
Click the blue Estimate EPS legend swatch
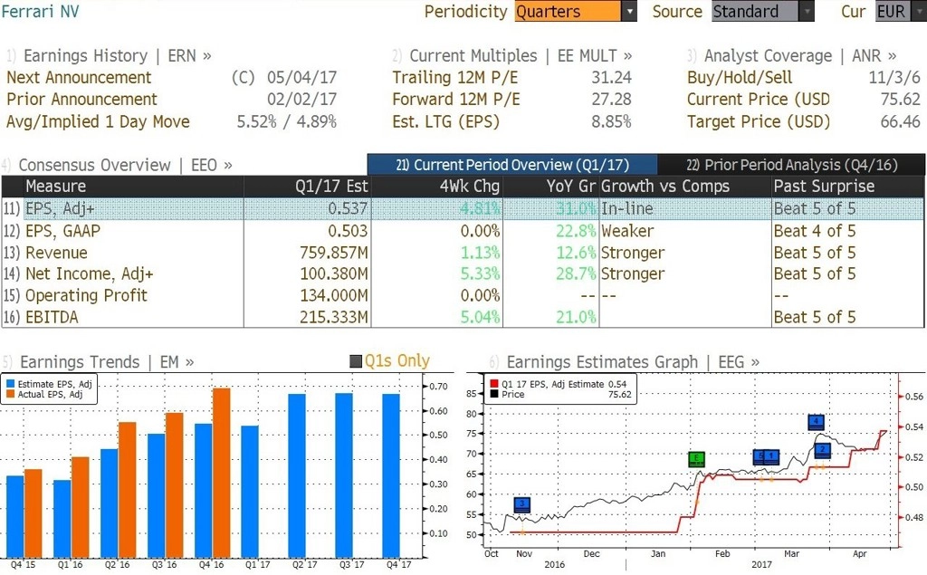(x=10, y=384)
